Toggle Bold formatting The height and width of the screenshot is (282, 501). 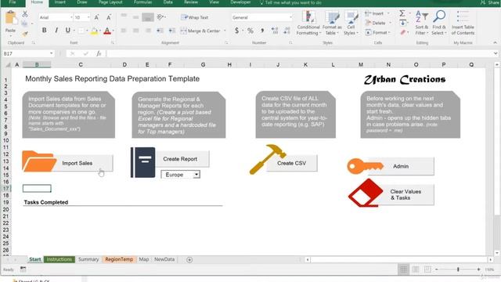pos(44,31)
